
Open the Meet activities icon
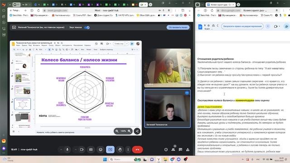188,149
